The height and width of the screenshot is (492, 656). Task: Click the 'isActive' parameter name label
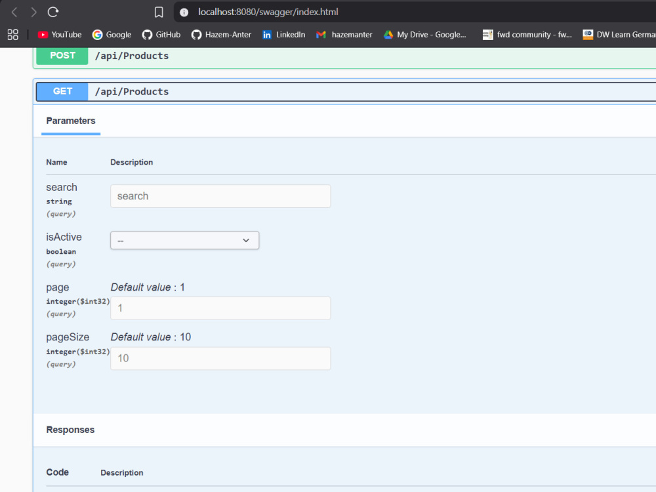coord(64,237)
